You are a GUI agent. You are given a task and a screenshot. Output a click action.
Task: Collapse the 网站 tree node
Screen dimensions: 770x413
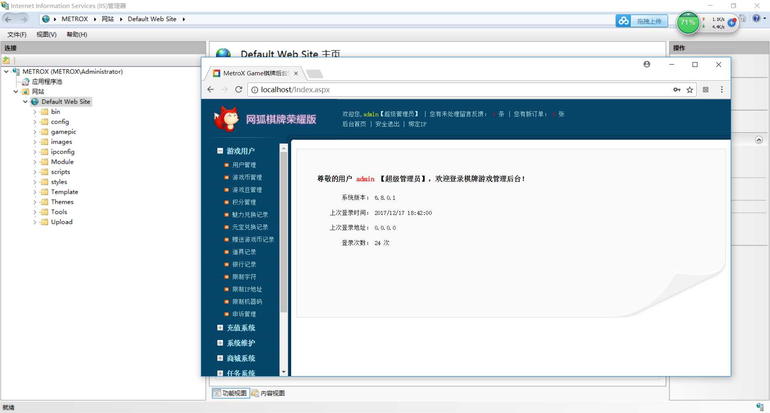click(x=16, y=91)
